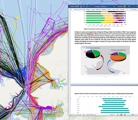Switch to Print Layout view icon
The image size is (138, 120).
[121, 115]
